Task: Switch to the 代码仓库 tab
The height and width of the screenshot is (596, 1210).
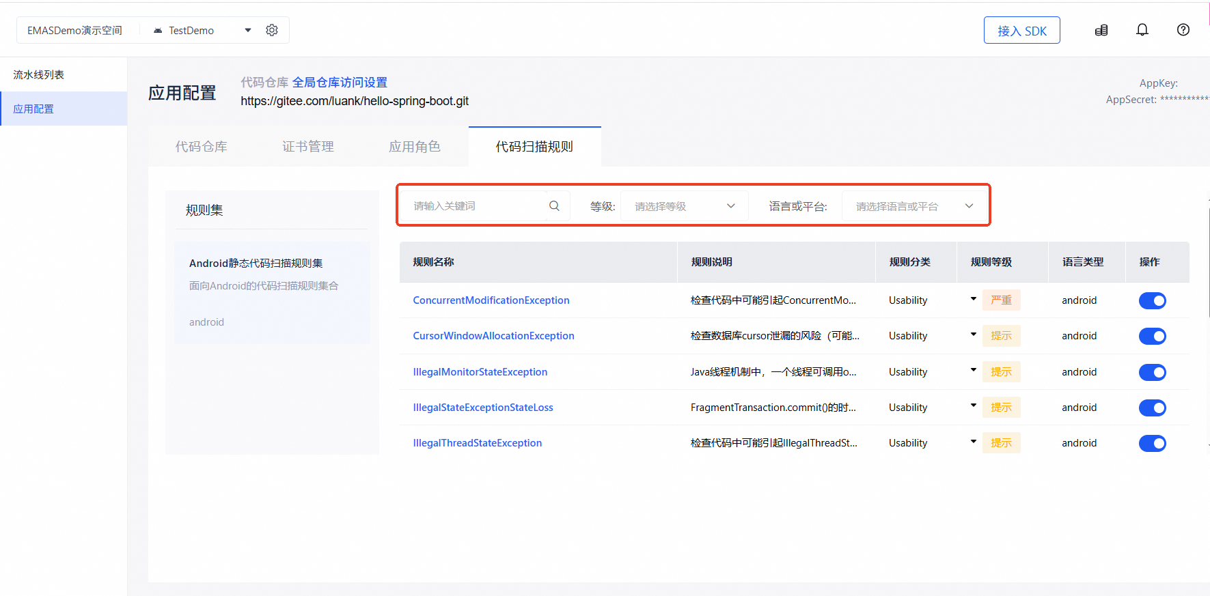Action: 202,147
